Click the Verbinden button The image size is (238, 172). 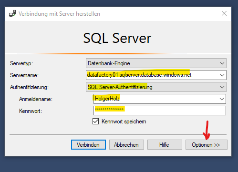coord(88,145)
